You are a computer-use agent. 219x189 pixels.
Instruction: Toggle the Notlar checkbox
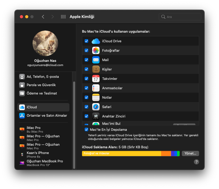86,97
